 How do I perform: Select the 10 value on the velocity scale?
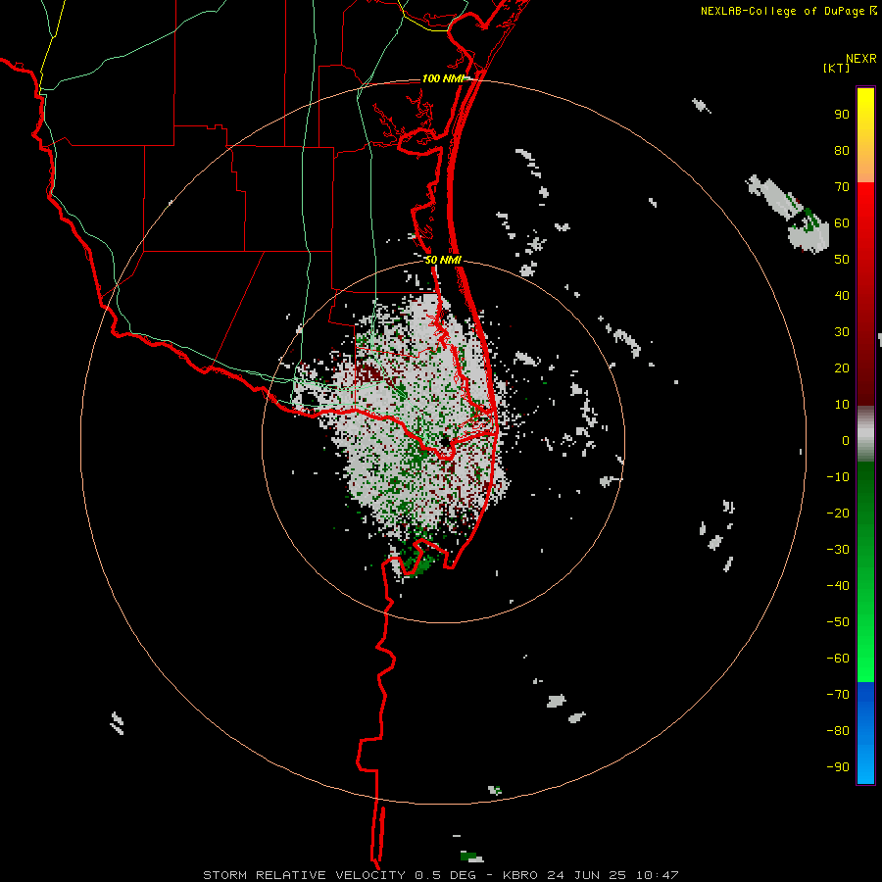coord(842,405)
